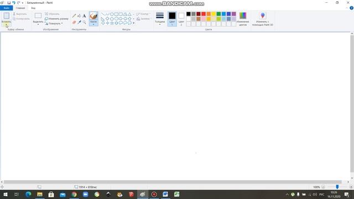Screen dimensions: 354x199
Task: Select the Hexagon shape
Action: coord(116,19)
